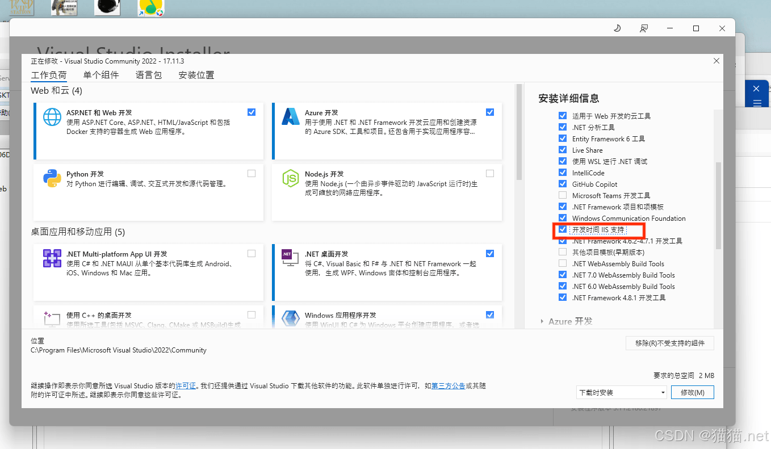This screenshot has height=449, width=771.
Task: Click the '要求的总空间 2 MB' text
Action: point(684,376)
